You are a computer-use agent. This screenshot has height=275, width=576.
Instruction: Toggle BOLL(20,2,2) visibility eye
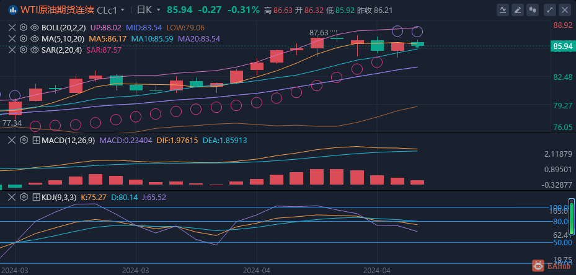pos(35,27)
